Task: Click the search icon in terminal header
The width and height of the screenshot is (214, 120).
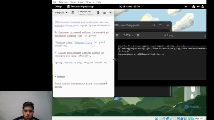Action: click(154, 25)
